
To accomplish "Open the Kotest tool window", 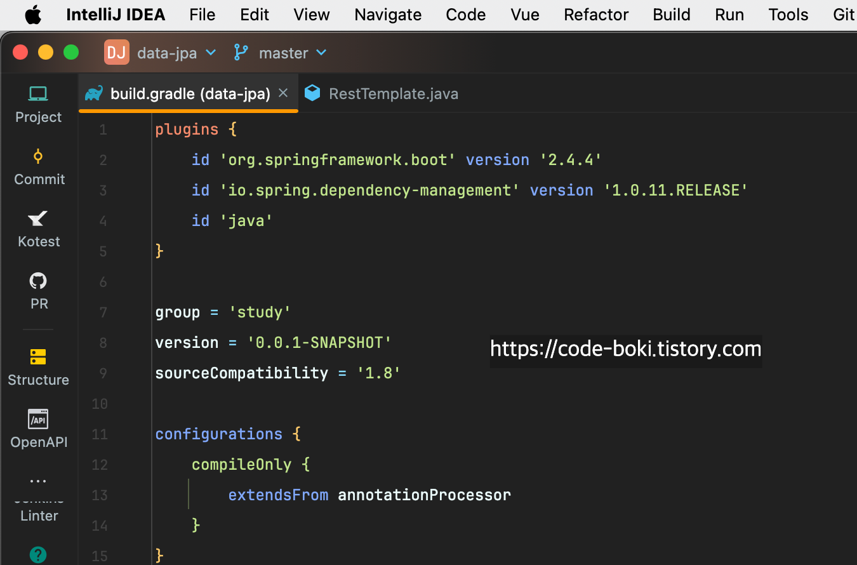I will tap(38, 229).
